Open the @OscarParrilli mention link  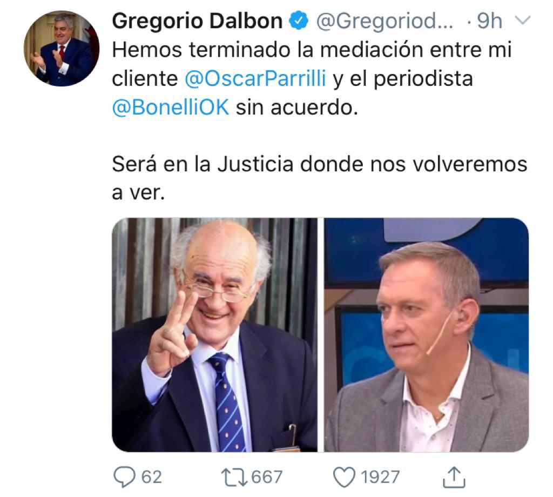click(x=255, y=78)
